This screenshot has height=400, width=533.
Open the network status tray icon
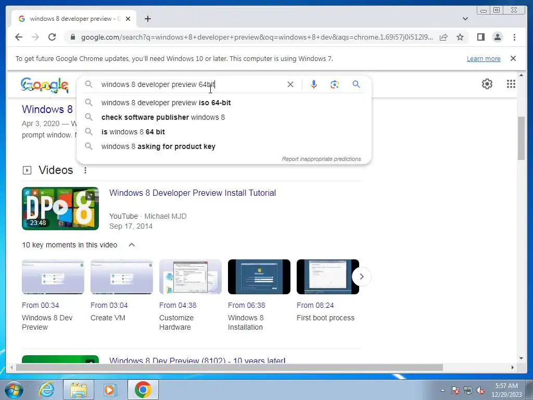coord(468,390)
